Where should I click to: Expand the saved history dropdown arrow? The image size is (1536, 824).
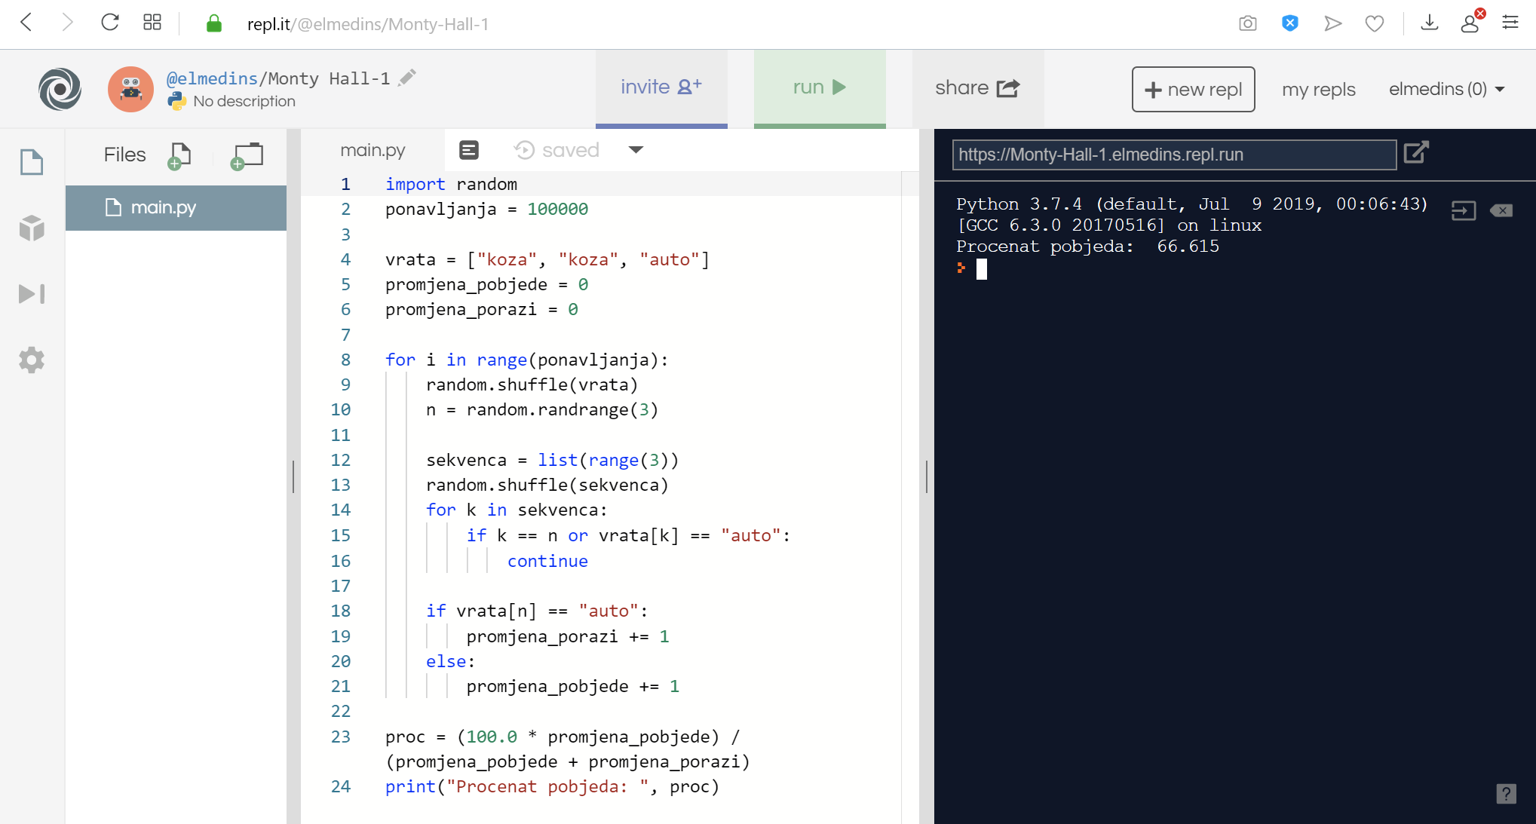click(636, 150)
